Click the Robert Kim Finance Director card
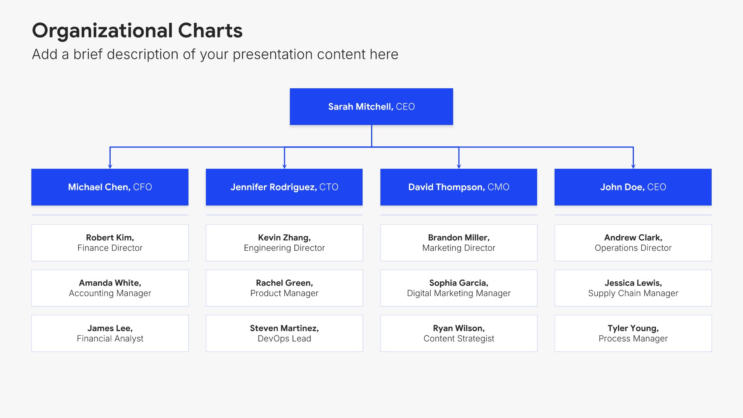The height and width of the screenshot is (418, 743). [110, 243]
